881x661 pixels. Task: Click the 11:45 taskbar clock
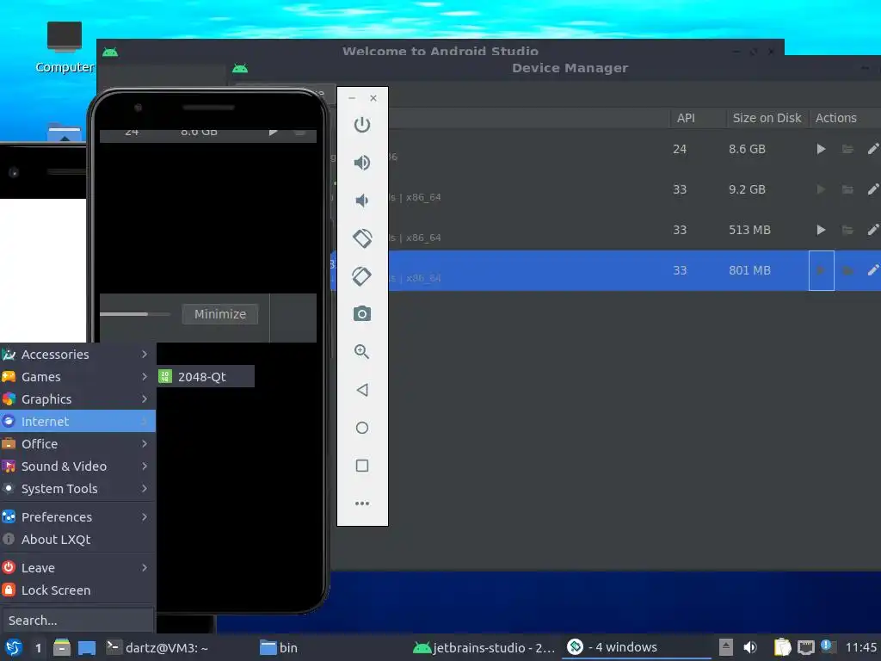click(860, 647)
